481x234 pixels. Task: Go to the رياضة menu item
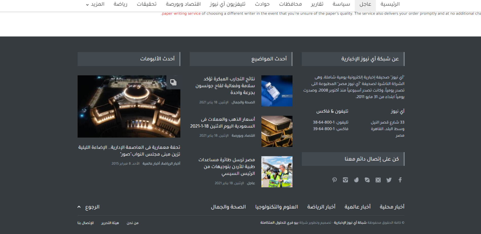pos(120,4)
